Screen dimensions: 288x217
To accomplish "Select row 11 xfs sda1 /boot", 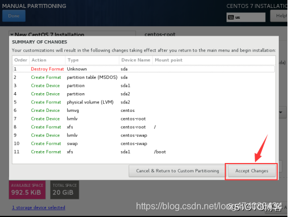I will point(144,152).
